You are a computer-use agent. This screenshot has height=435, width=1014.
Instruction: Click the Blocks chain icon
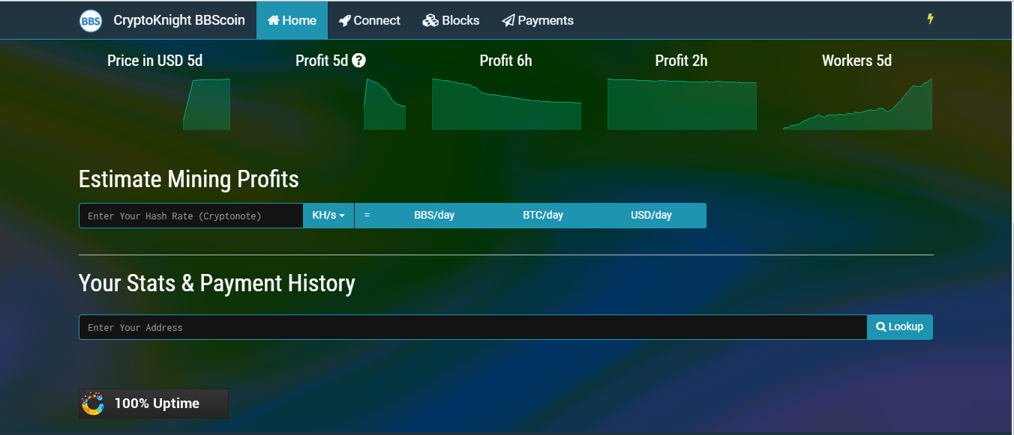429,20
